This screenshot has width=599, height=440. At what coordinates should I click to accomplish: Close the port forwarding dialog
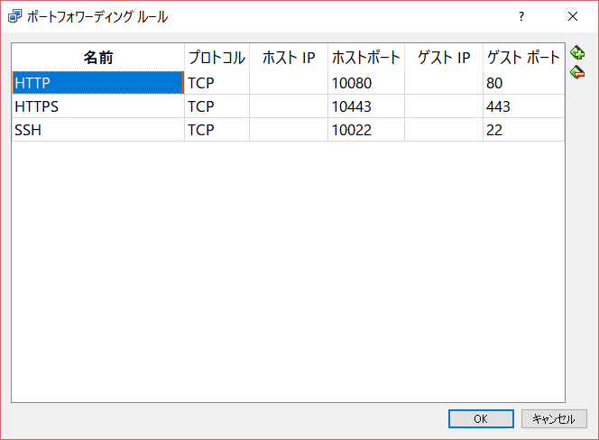coord(573,16)
